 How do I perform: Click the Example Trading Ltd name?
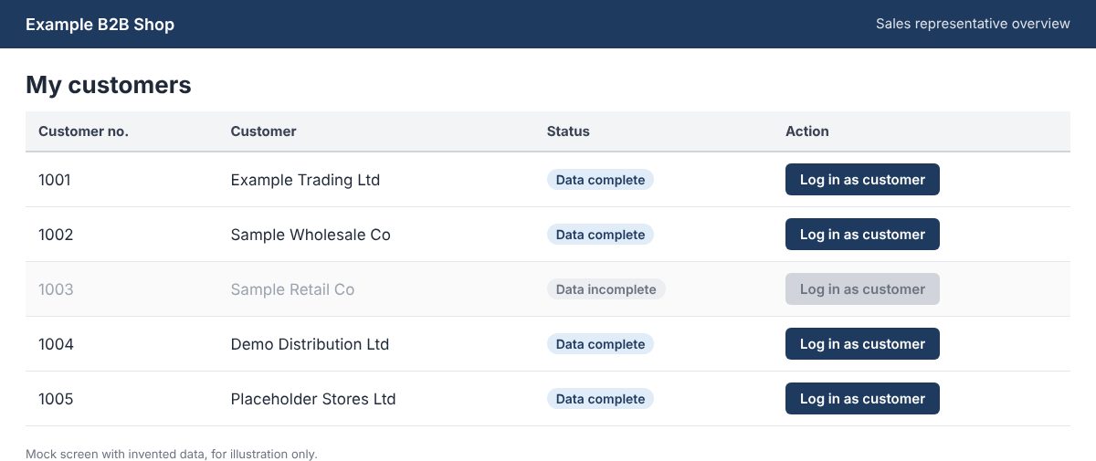point(305,180)
